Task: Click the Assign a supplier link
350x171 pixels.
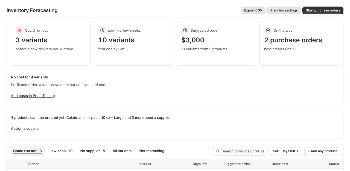Action: pos(25,128)
